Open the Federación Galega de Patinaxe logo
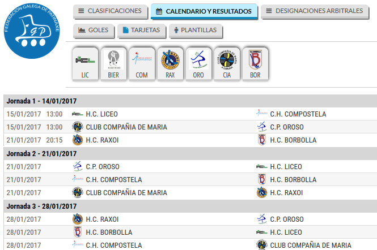The image size is (377, 250). click(32, 31)
